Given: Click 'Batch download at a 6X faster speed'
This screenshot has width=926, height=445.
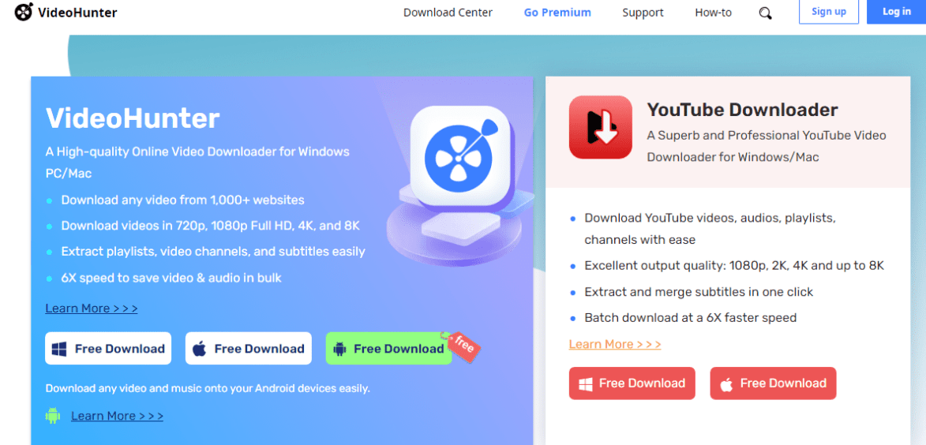Looking at the screenshot, I should click(x=691, y=317).
